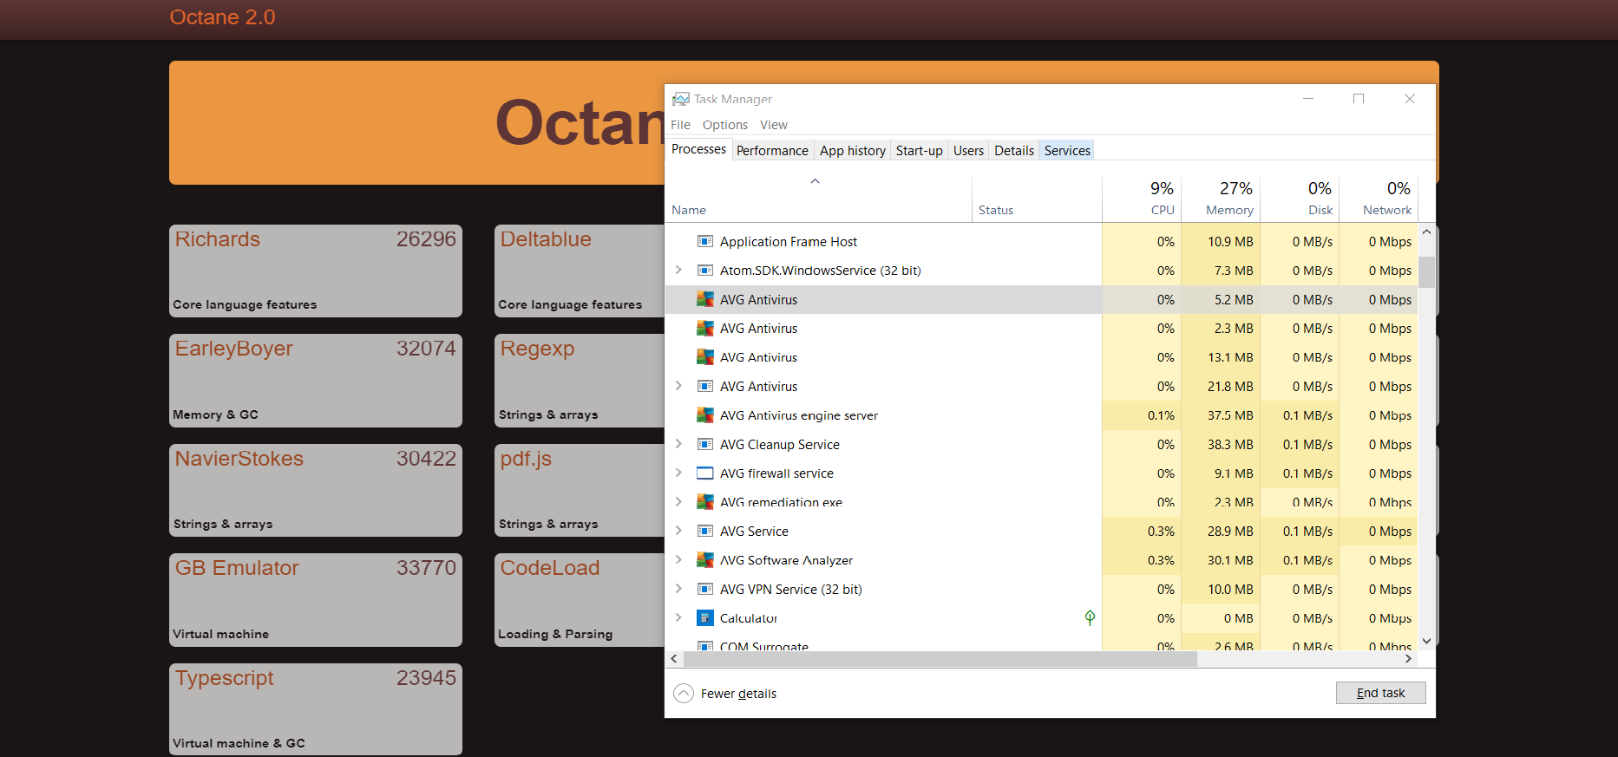Switch to the Performance tab

click(x=772, y=151)
